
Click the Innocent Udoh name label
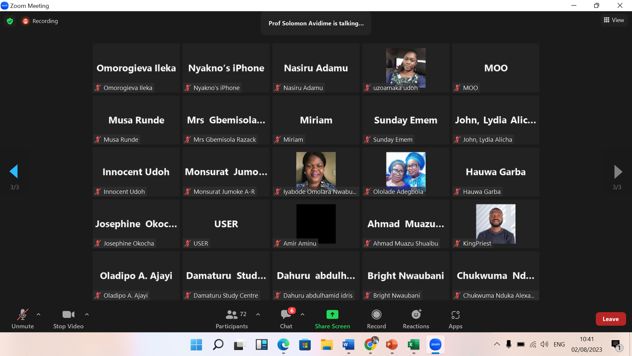pyautogui.click(x=124, y=192)
